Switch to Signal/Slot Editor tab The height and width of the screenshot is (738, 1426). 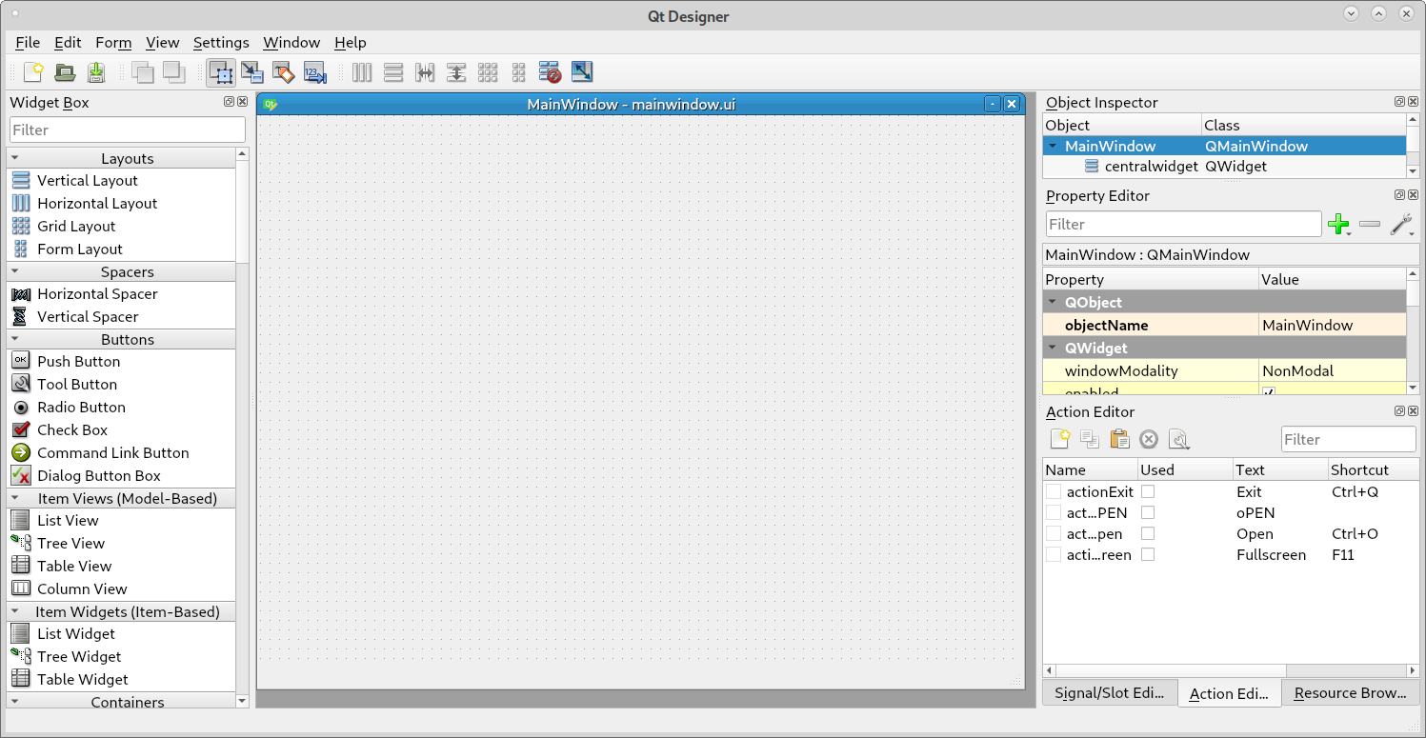1110,692
